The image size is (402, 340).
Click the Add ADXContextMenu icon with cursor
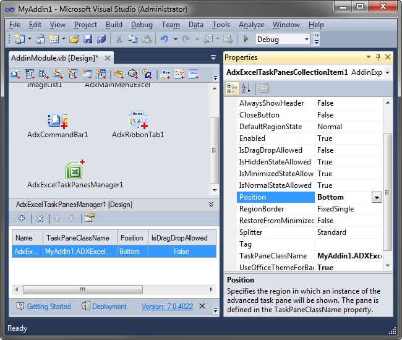click(x=43, y=74)
